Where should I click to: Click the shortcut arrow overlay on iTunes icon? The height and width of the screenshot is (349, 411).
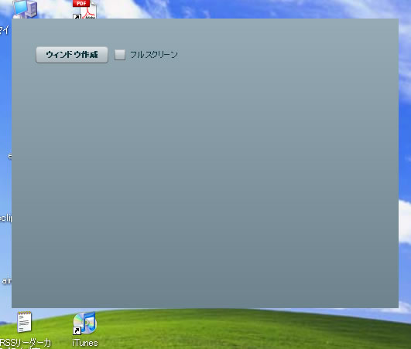(77, 330)
